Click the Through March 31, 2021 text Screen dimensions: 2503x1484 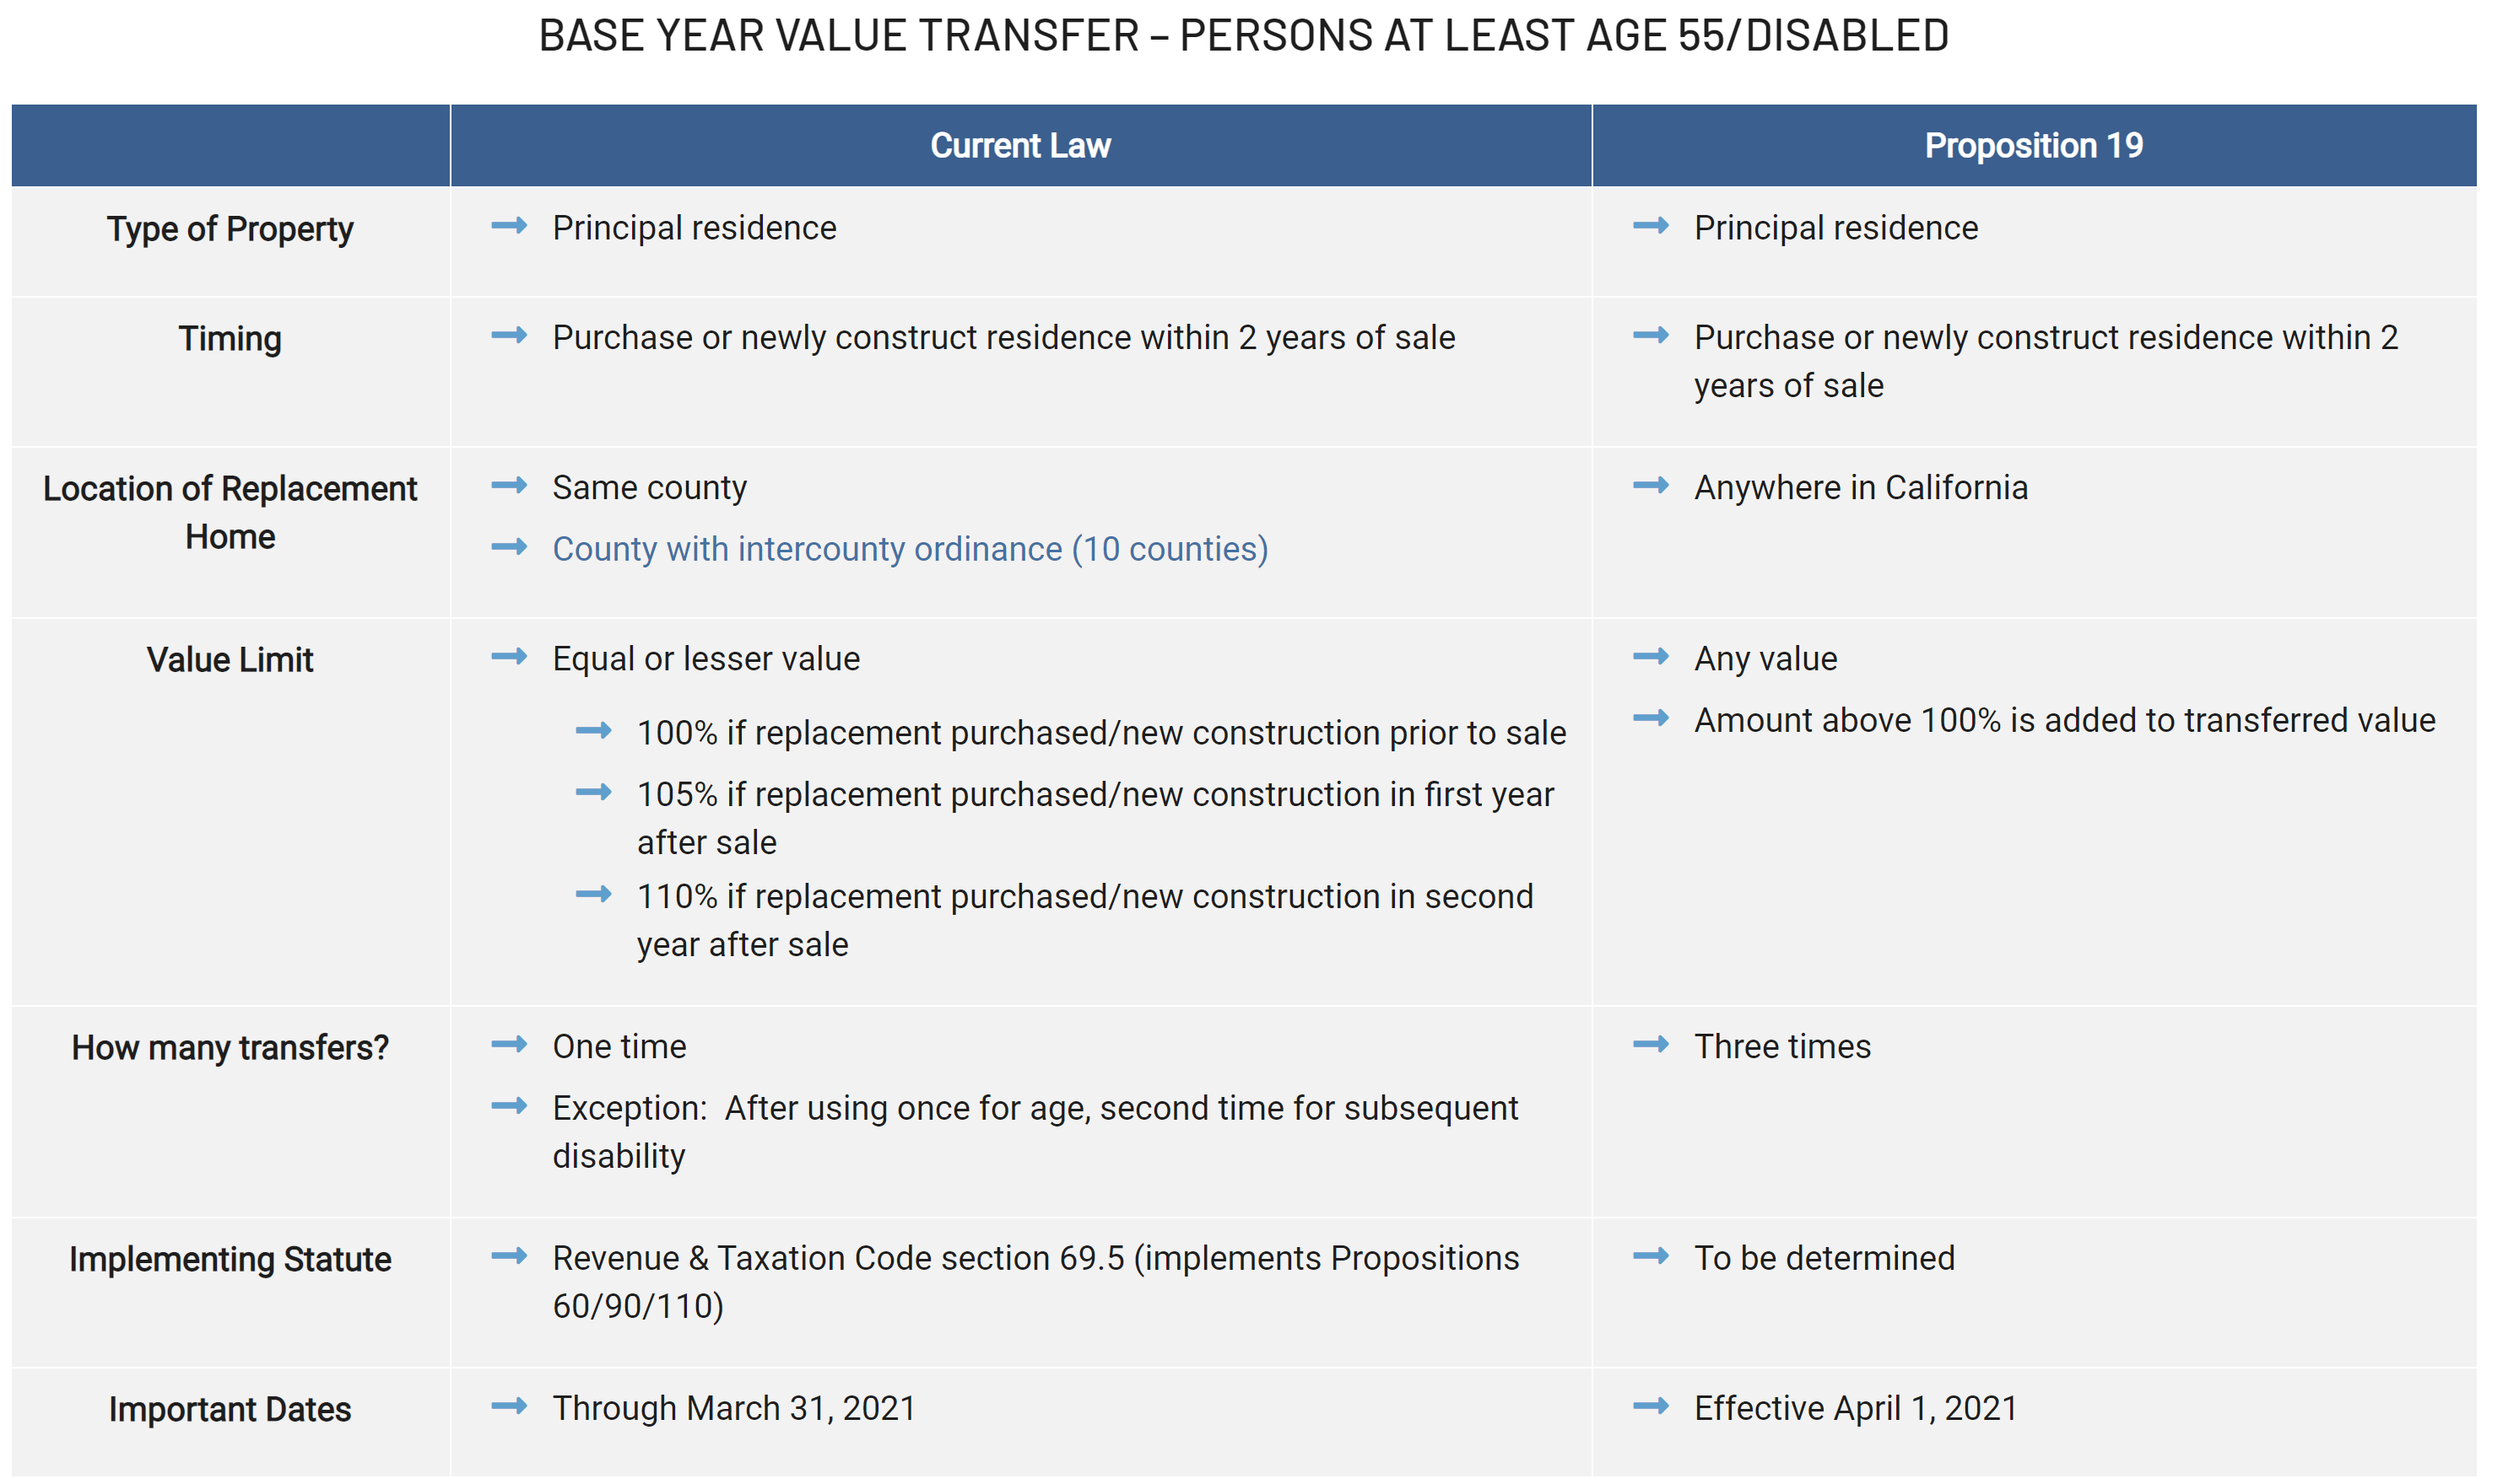tap(733, 1409)
